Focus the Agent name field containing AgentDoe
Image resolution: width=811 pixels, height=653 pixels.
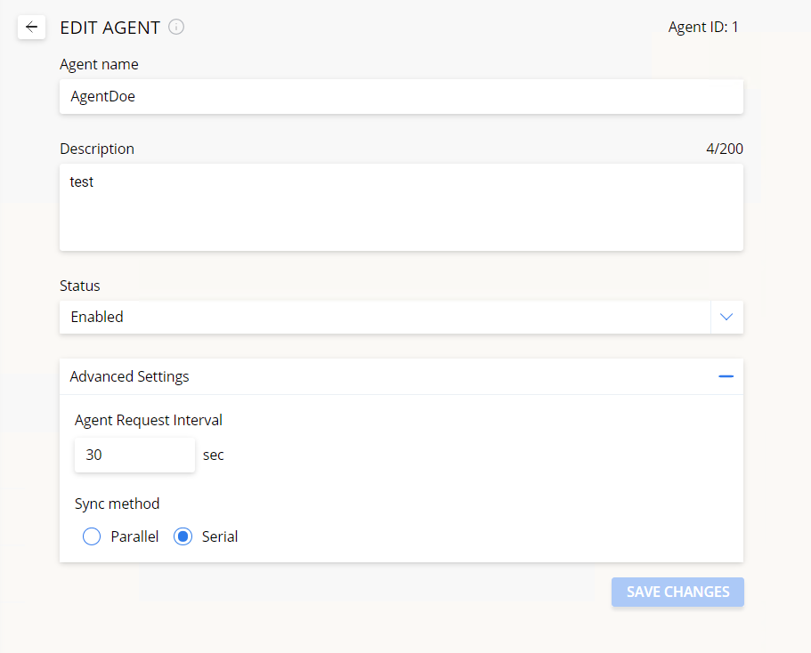401,96
